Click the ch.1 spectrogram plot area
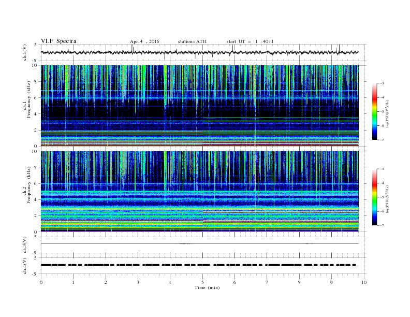Image resolution: width=410 pixels, height=317 pixels. pos(200,106)
